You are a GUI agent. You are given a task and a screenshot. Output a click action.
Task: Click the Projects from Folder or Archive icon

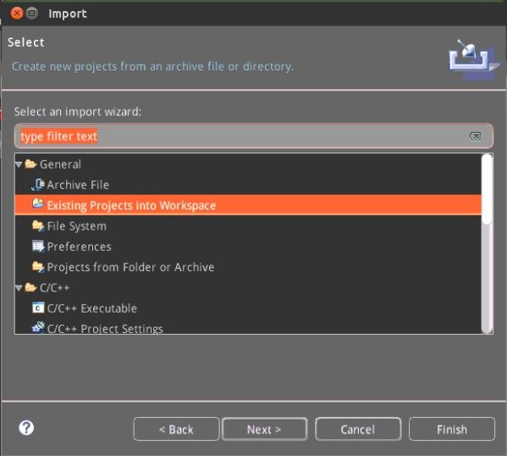38,267
